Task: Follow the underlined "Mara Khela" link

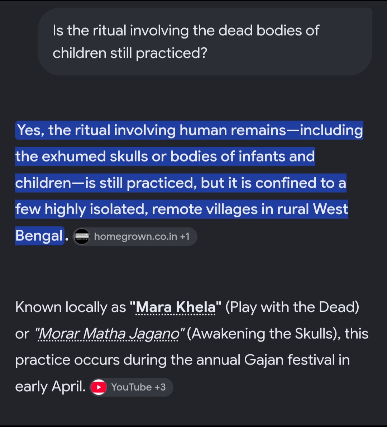Action: tap(176, 307)
